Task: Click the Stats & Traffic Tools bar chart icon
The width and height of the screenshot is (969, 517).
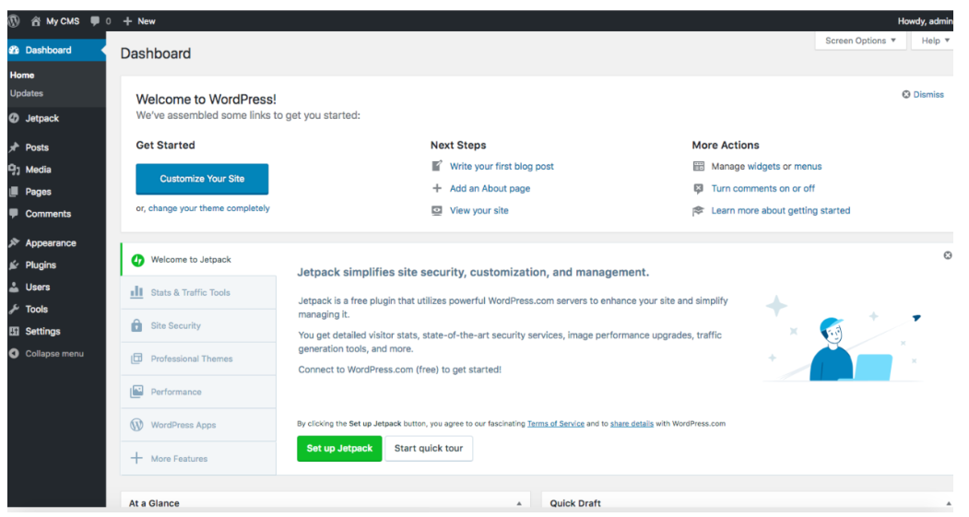Action: coord(136,292)
